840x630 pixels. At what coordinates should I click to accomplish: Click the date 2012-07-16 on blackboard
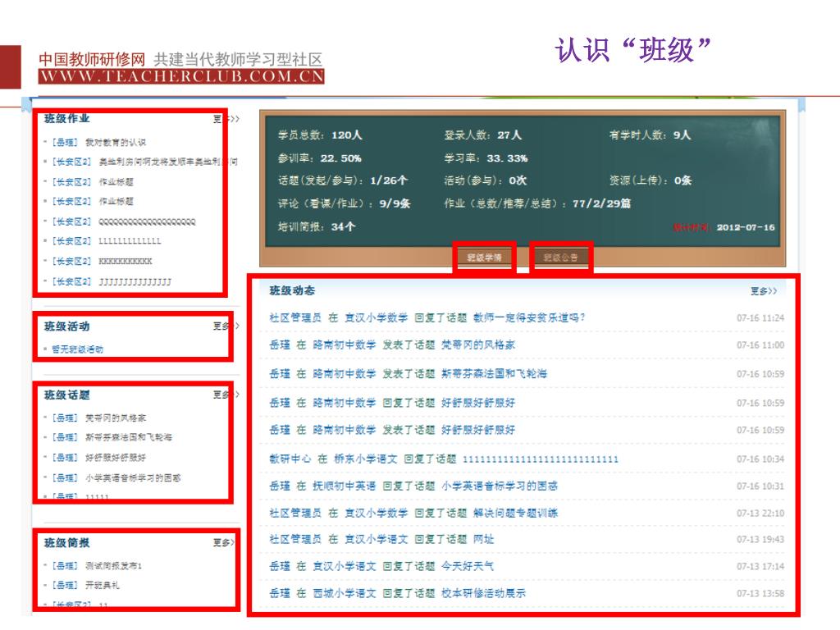[x=746, y=227]
